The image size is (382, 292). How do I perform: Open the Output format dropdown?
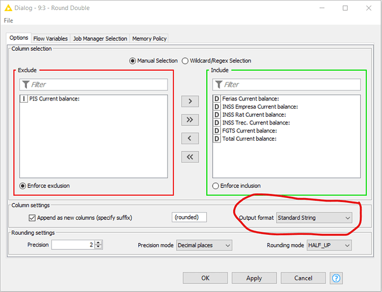click(x=314, y=218)
